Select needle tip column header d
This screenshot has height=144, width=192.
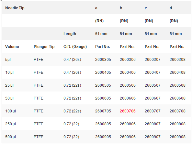[x=171, y=8]
